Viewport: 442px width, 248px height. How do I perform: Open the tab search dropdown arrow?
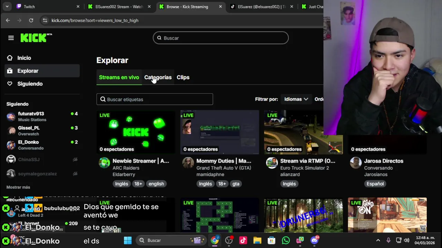coord(7,7)
